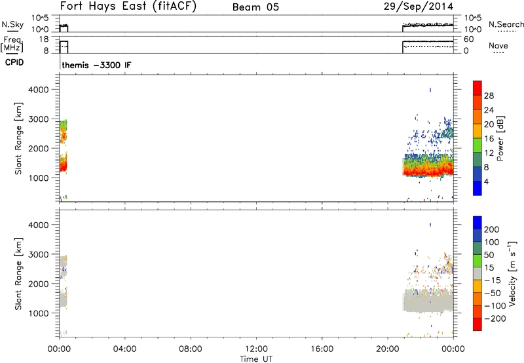Select the date label 29/Sep/2014

(425, 6)
